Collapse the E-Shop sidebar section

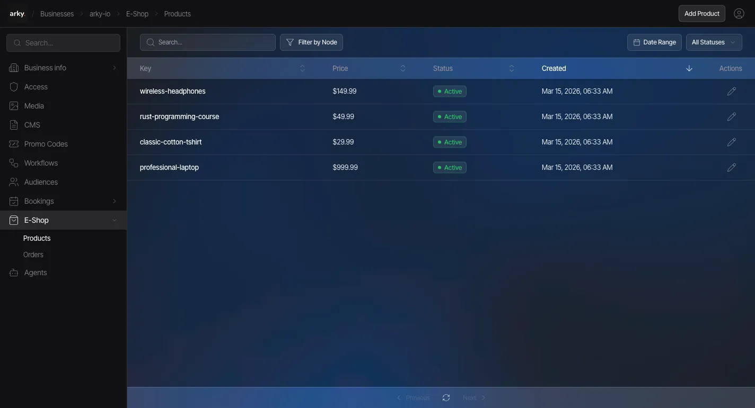[114, 220]
